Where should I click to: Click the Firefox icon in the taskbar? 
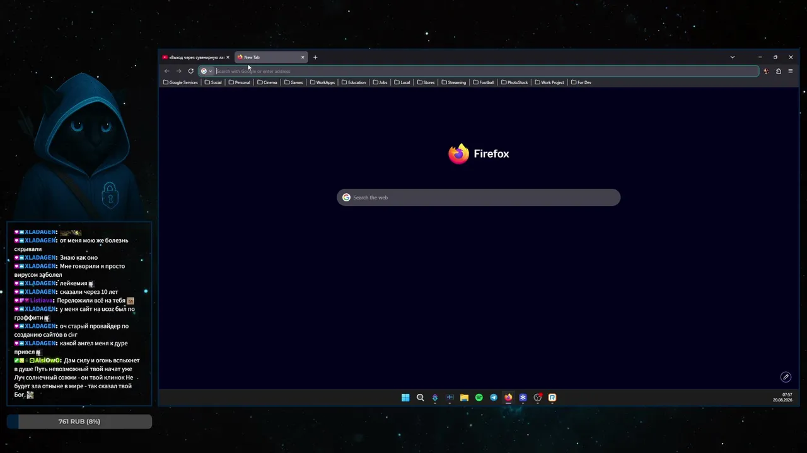coord(508,398)
